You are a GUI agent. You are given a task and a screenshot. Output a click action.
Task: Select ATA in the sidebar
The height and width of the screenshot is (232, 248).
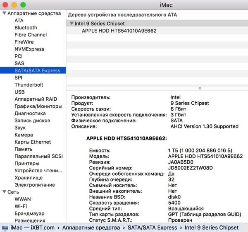click(x=19, y=20)
